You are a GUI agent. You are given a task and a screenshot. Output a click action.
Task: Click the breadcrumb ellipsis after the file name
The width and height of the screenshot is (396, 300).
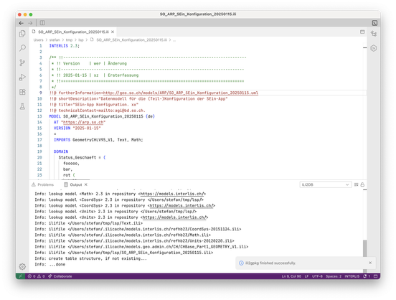[174, 40]
